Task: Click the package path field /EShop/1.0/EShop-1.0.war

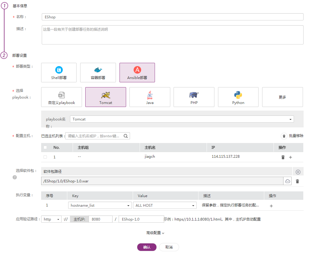Action: [x=162, y=181]
